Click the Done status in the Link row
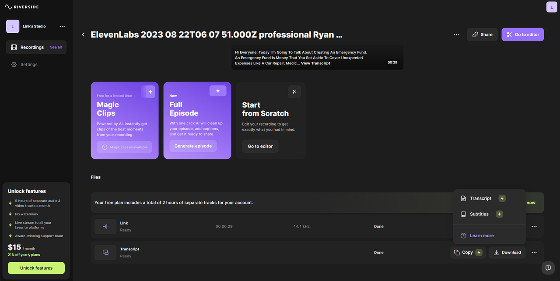This screenshot has height=281, width=560. [x=379, y=226]
